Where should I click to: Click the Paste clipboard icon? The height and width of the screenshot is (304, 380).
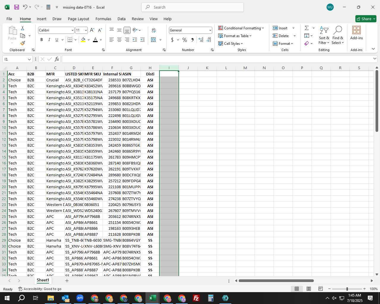(x=12, y=31)
